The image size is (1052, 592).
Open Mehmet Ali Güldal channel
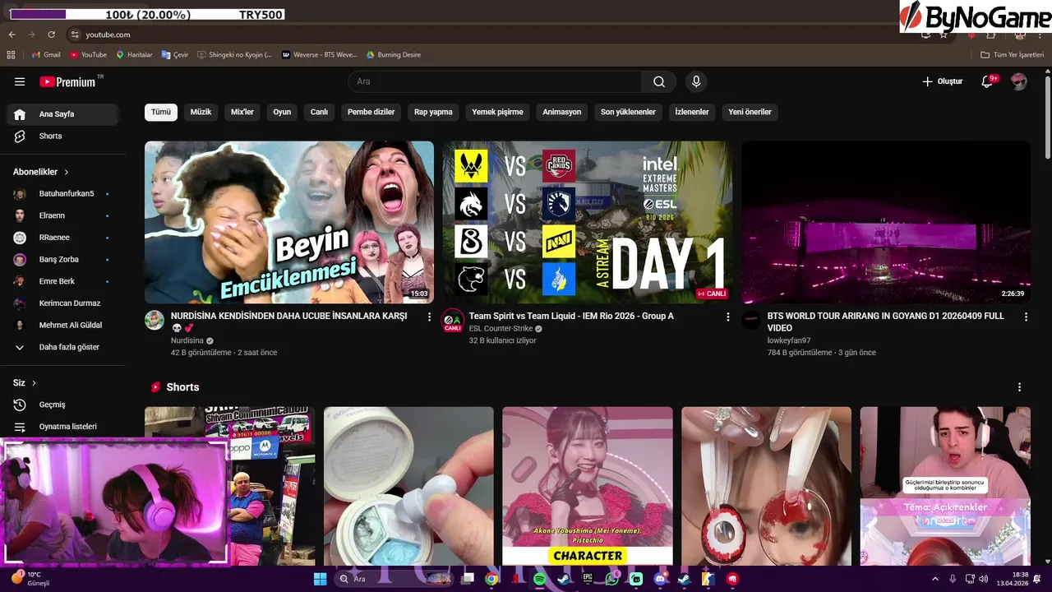[x=62, y=325]
